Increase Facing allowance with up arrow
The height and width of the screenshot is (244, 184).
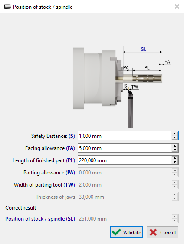[175, 146]
